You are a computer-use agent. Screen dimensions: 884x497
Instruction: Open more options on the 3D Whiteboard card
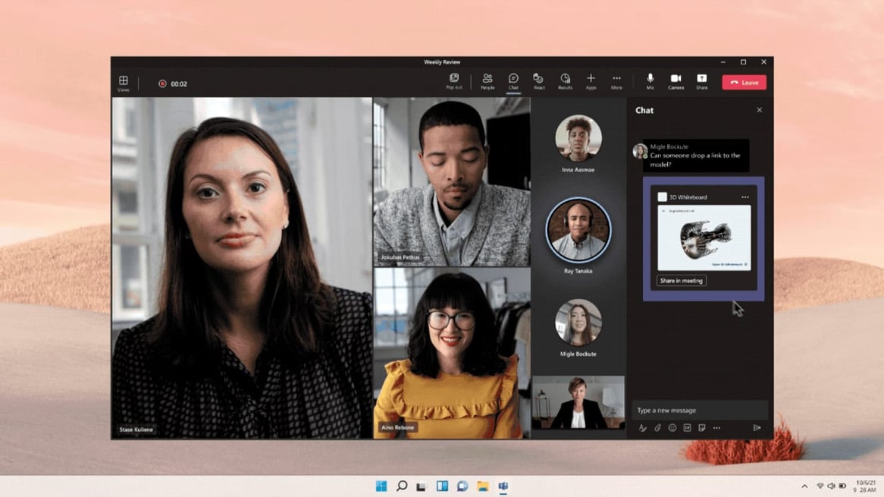click(x=745, y=197)
